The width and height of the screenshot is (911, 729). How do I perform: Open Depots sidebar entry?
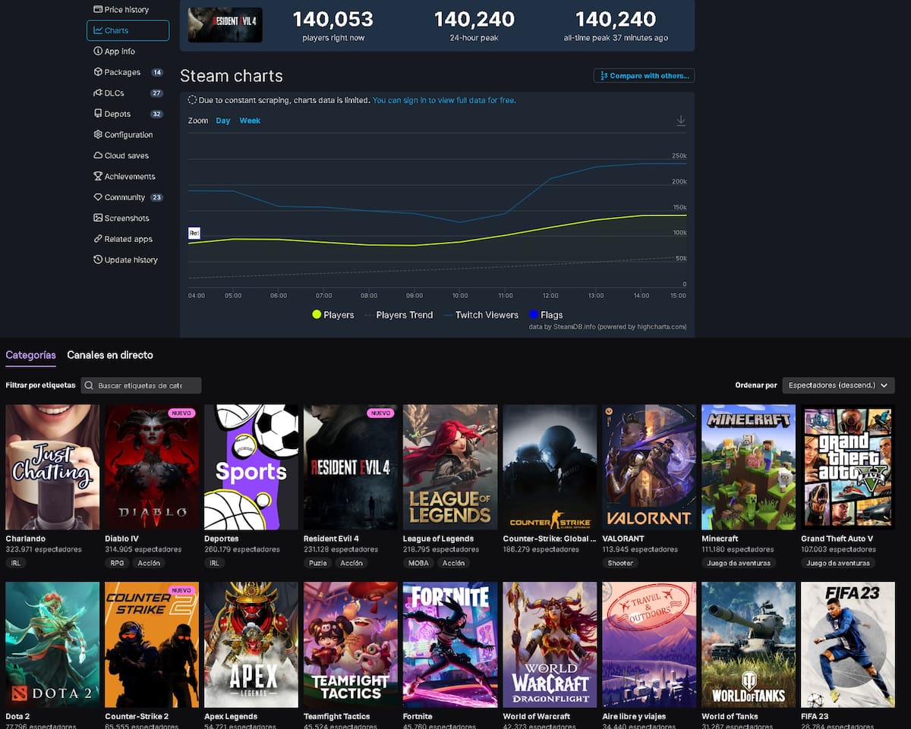coord(128,114)
